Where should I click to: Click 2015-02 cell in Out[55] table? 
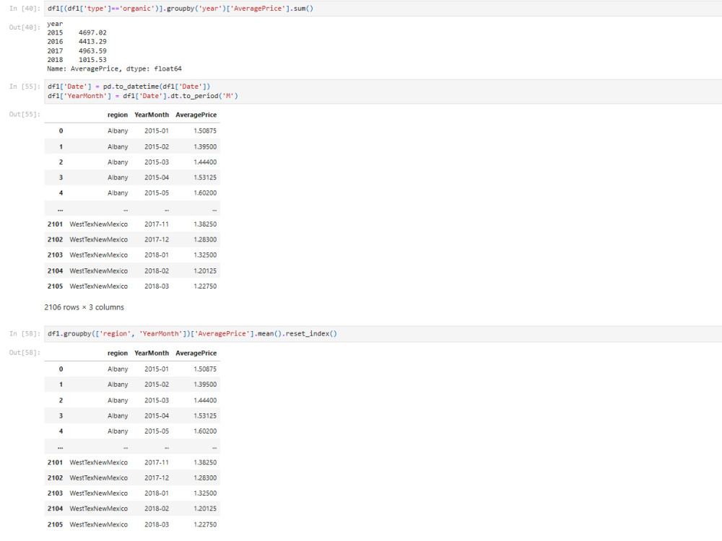157,146
